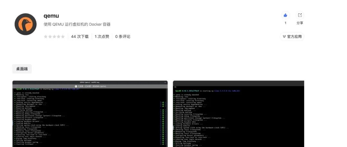
Task: Click the share icon labeled 分享
Action: (300, 15)
